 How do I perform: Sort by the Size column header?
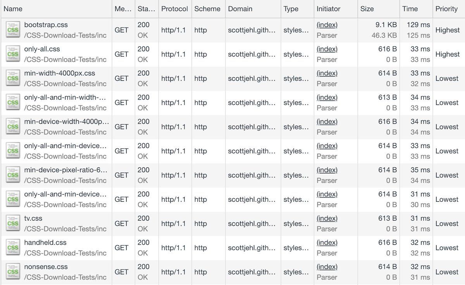[367, 9]
